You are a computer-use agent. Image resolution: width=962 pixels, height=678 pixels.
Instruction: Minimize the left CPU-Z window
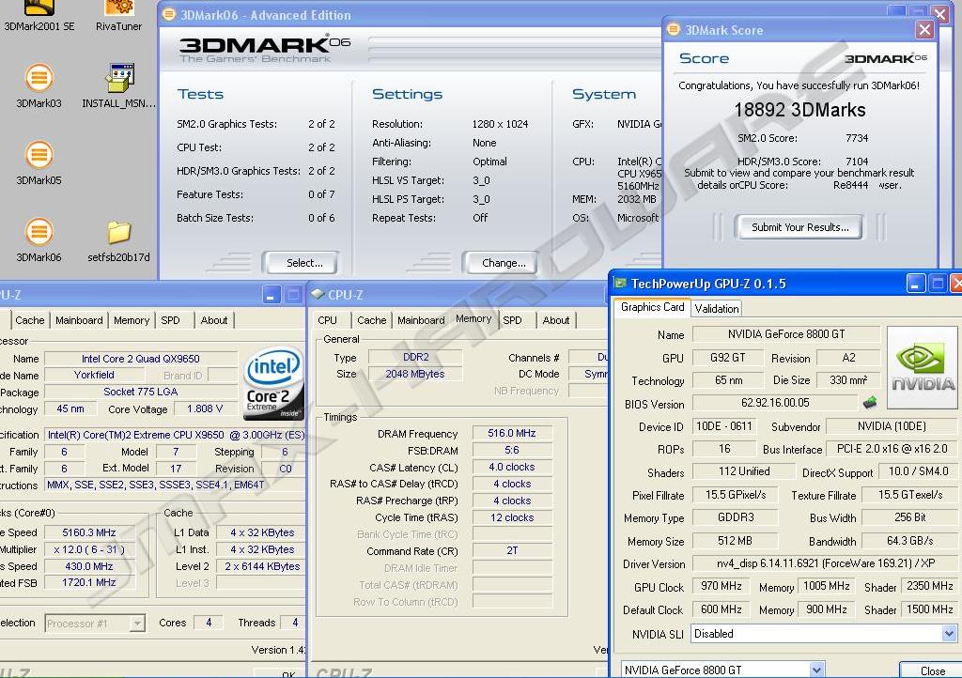click(x=272, y=295)
